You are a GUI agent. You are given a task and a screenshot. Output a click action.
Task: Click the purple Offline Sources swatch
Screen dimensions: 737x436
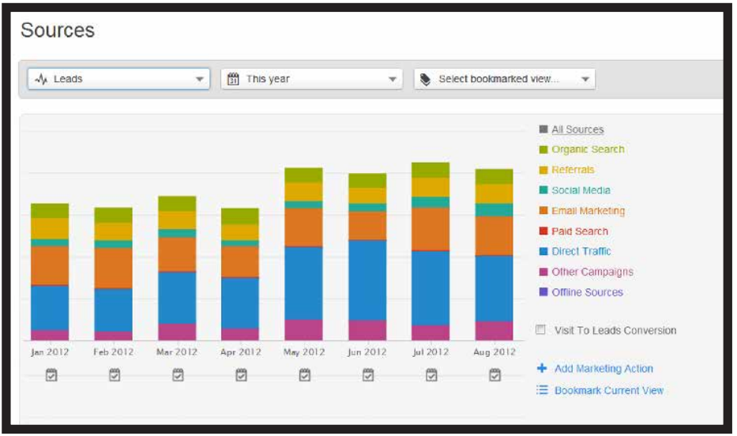543,292
